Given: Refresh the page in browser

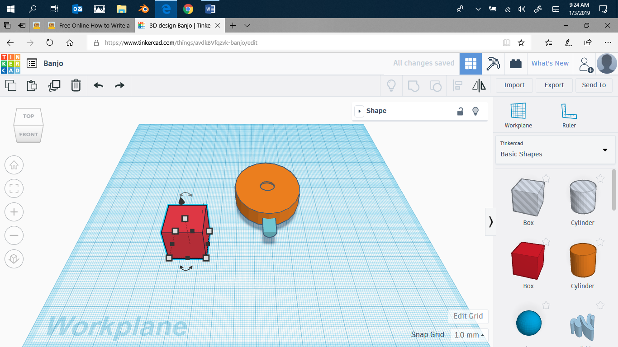Looking at the screenshot, I should (x=50, y=43).
